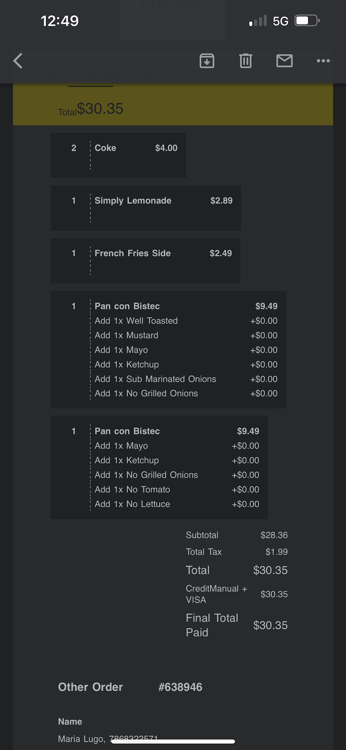Mark as unread with envelope icon
This screenshot has width=346, height=750.
click(x=284, y=61)
